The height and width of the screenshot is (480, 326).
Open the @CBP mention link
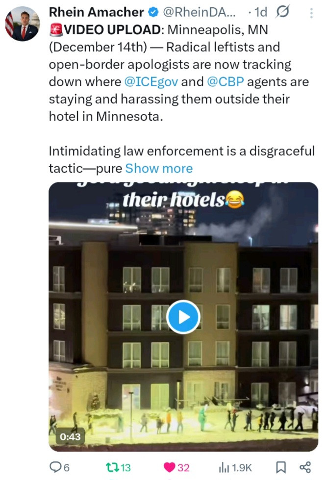[x=226, y=82]
